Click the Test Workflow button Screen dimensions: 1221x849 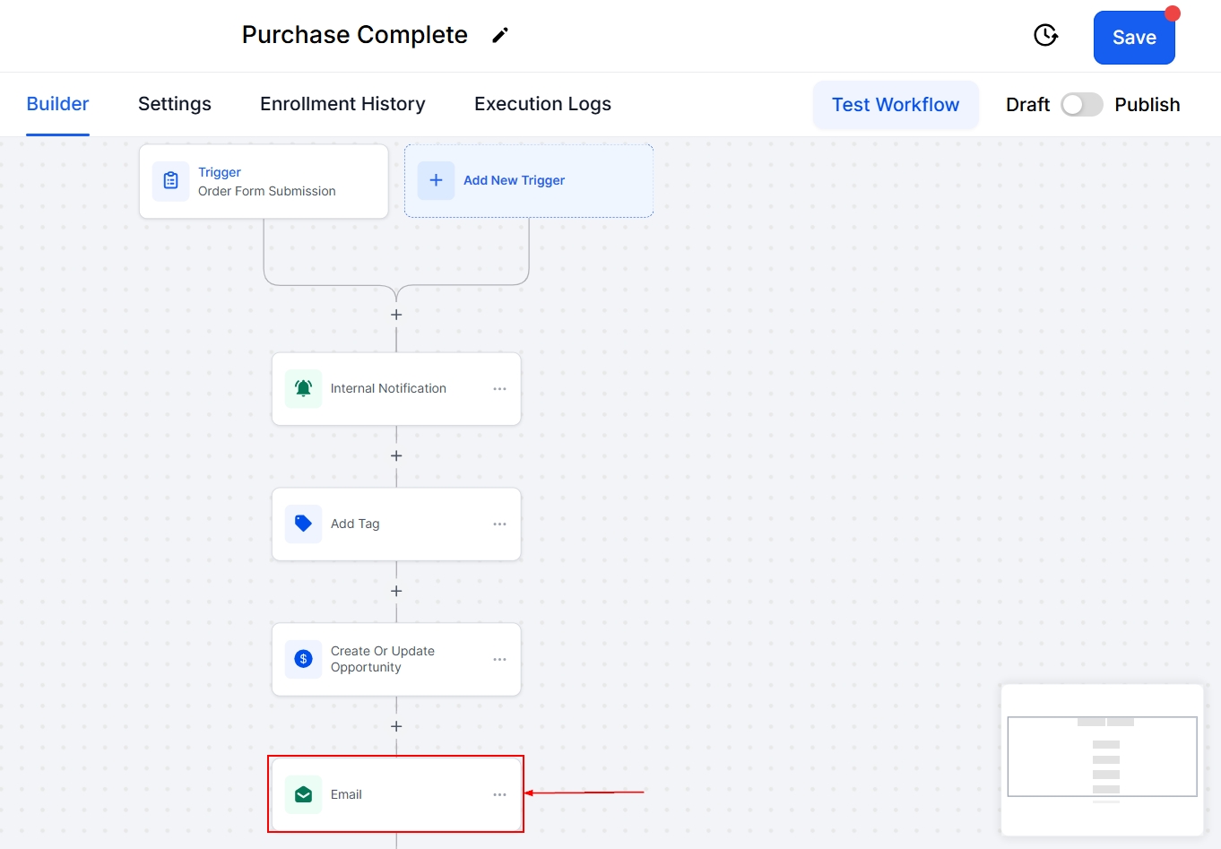(895, 105)
